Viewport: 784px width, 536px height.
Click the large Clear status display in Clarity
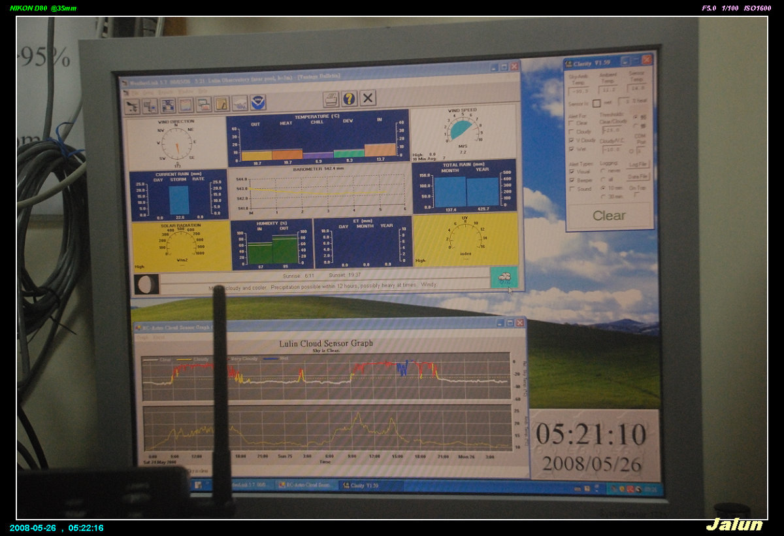coord(609,216)
